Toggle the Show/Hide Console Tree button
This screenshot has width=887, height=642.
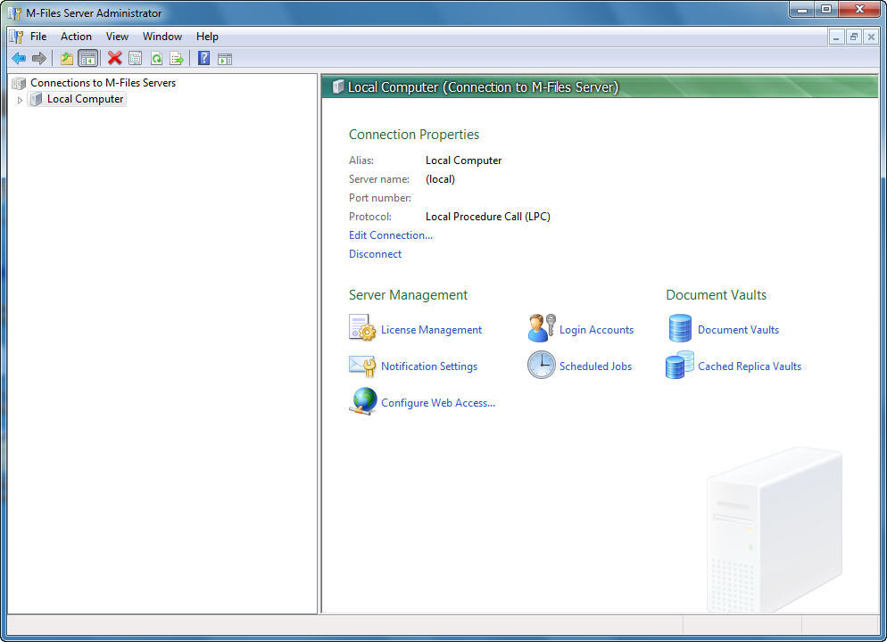[88, 58]
